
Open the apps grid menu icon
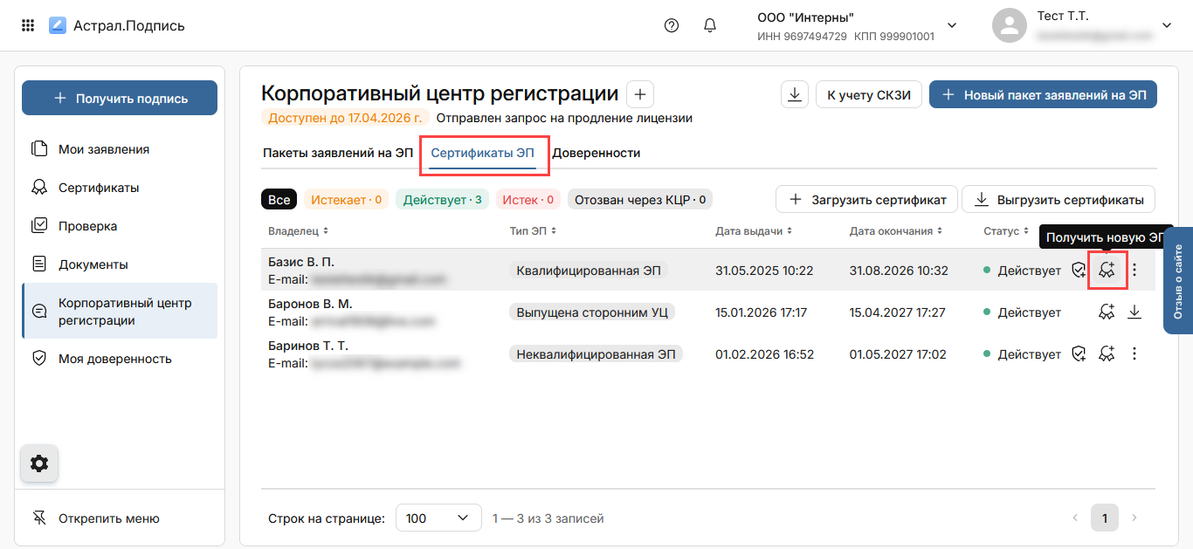click(x=28, y=25)
